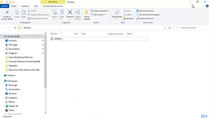Select OneDrive in navigation pane
This screenshot has width=209, height=118.
(x=11, y=75)
